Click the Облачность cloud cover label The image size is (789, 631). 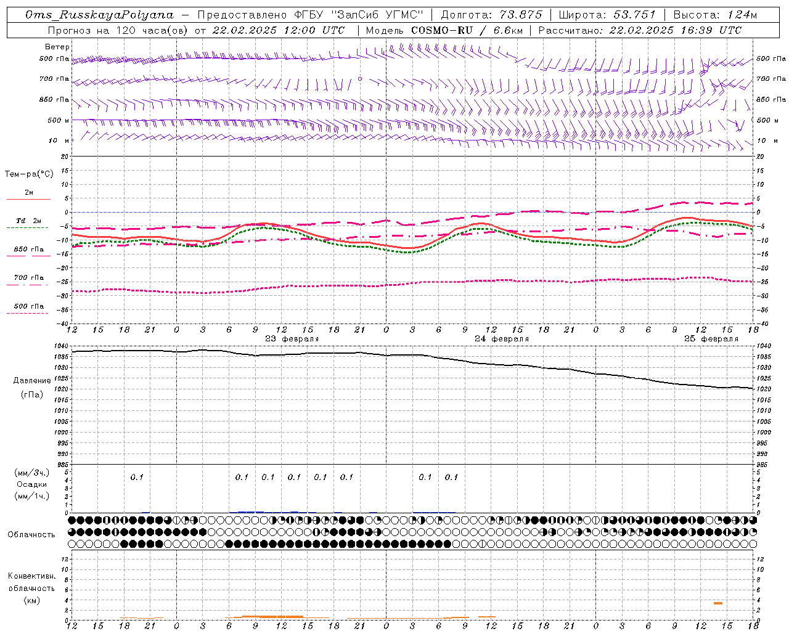tap(31, 534)
